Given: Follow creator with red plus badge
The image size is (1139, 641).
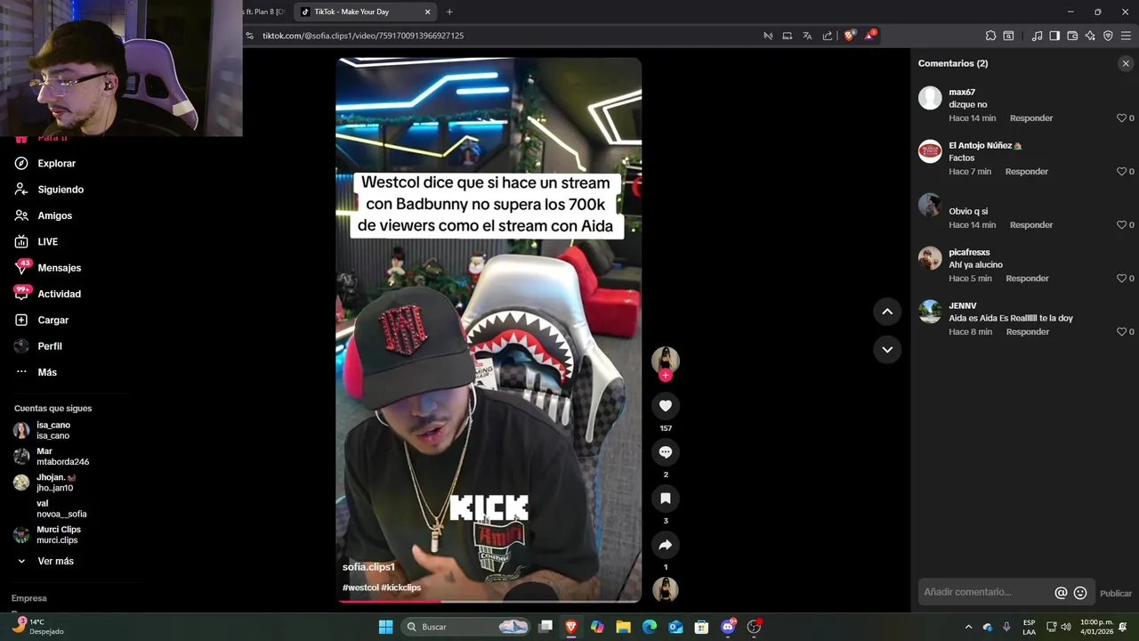Looking at the screenshot, I should [666, 376].
